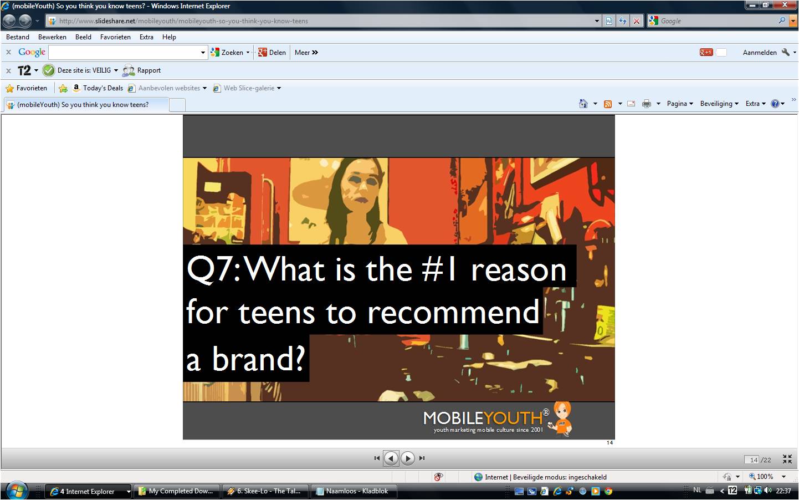Open the Beeld menu
This screenshot has width=799, height=500.
pyautogui.click(x=83, y=37)
